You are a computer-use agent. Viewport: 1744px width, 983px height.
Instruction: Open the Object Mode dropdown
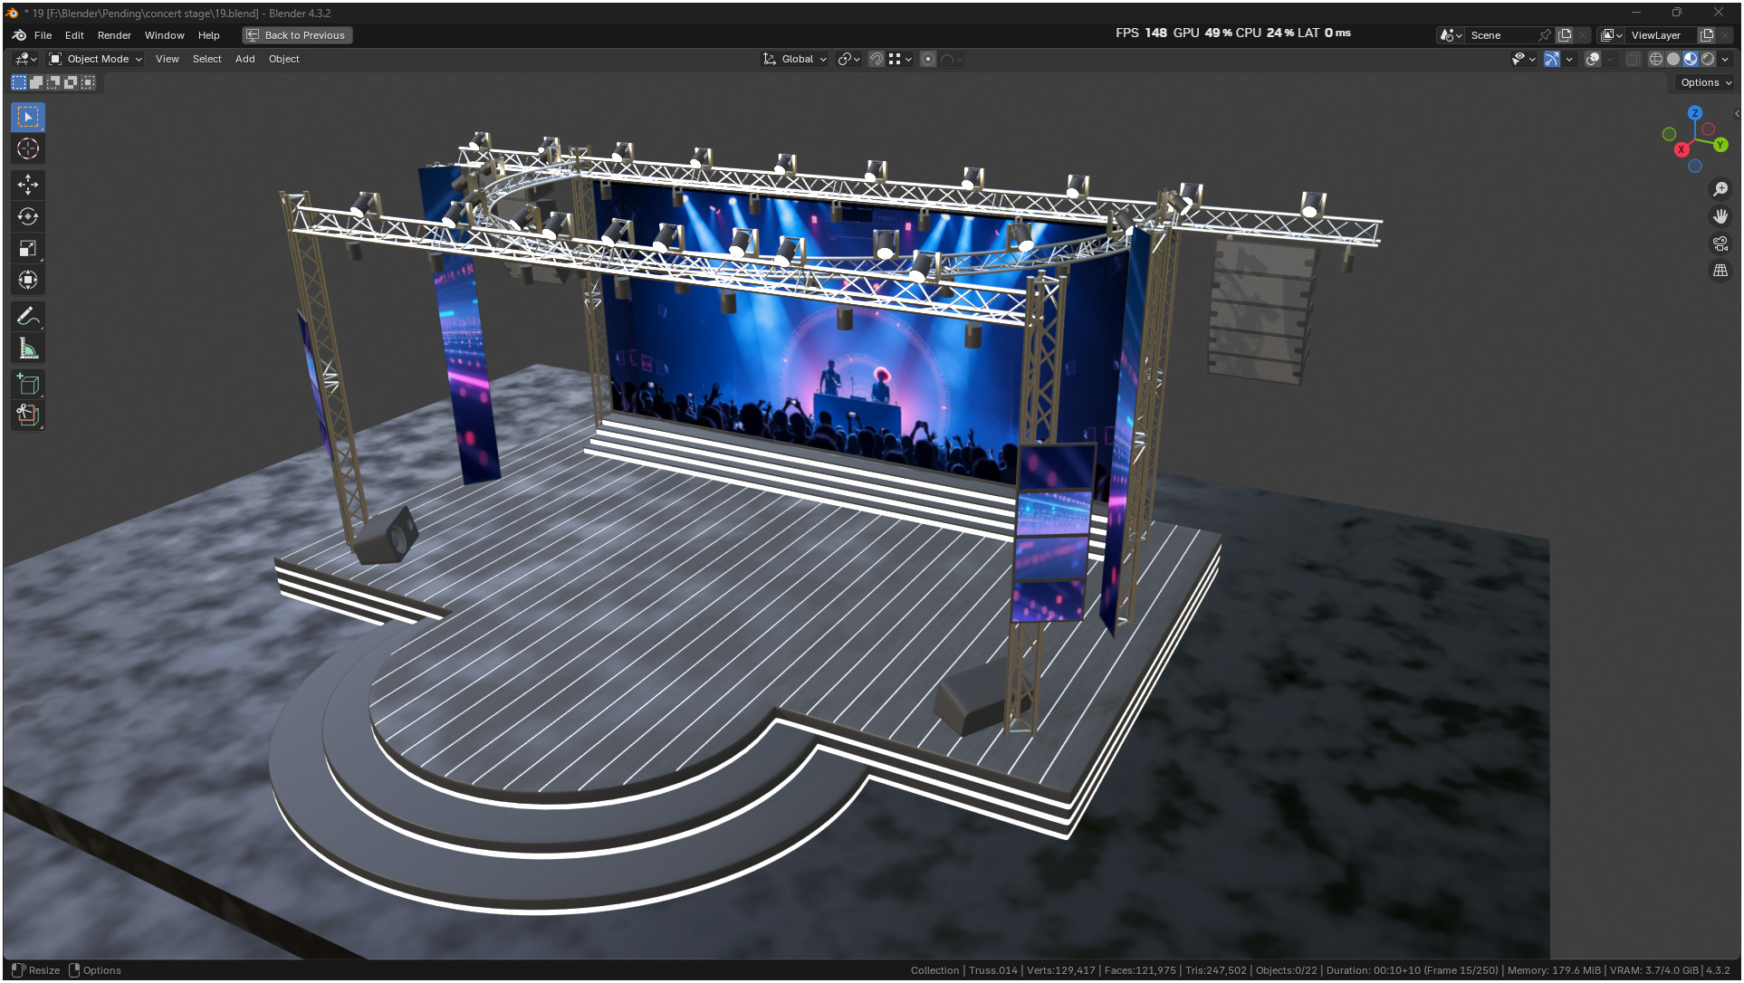click(x=96, y=59)
